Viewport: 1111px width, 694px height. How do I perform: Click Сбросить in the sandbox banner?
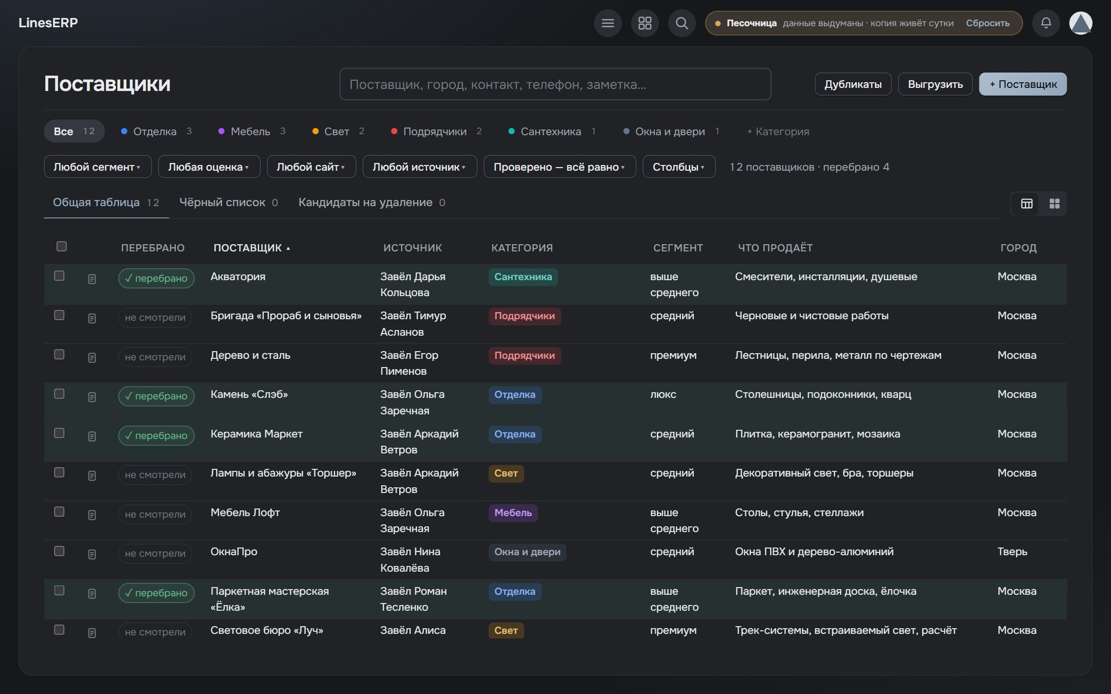(988, 23)
